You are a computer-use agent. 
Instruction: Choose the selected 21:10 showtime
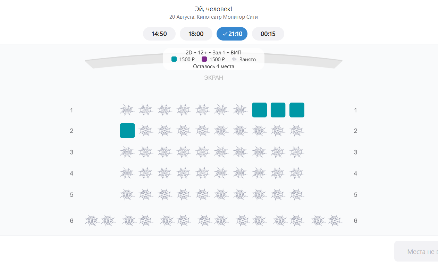click(232, 34)
